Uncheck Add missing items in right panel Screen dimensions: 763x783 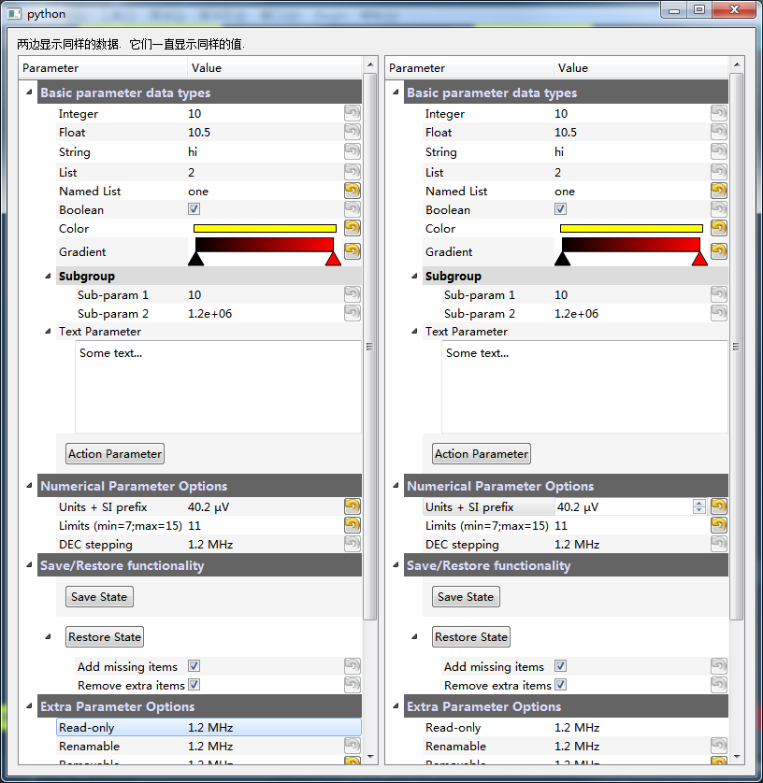pyautogui.click(x=561, y=666)
